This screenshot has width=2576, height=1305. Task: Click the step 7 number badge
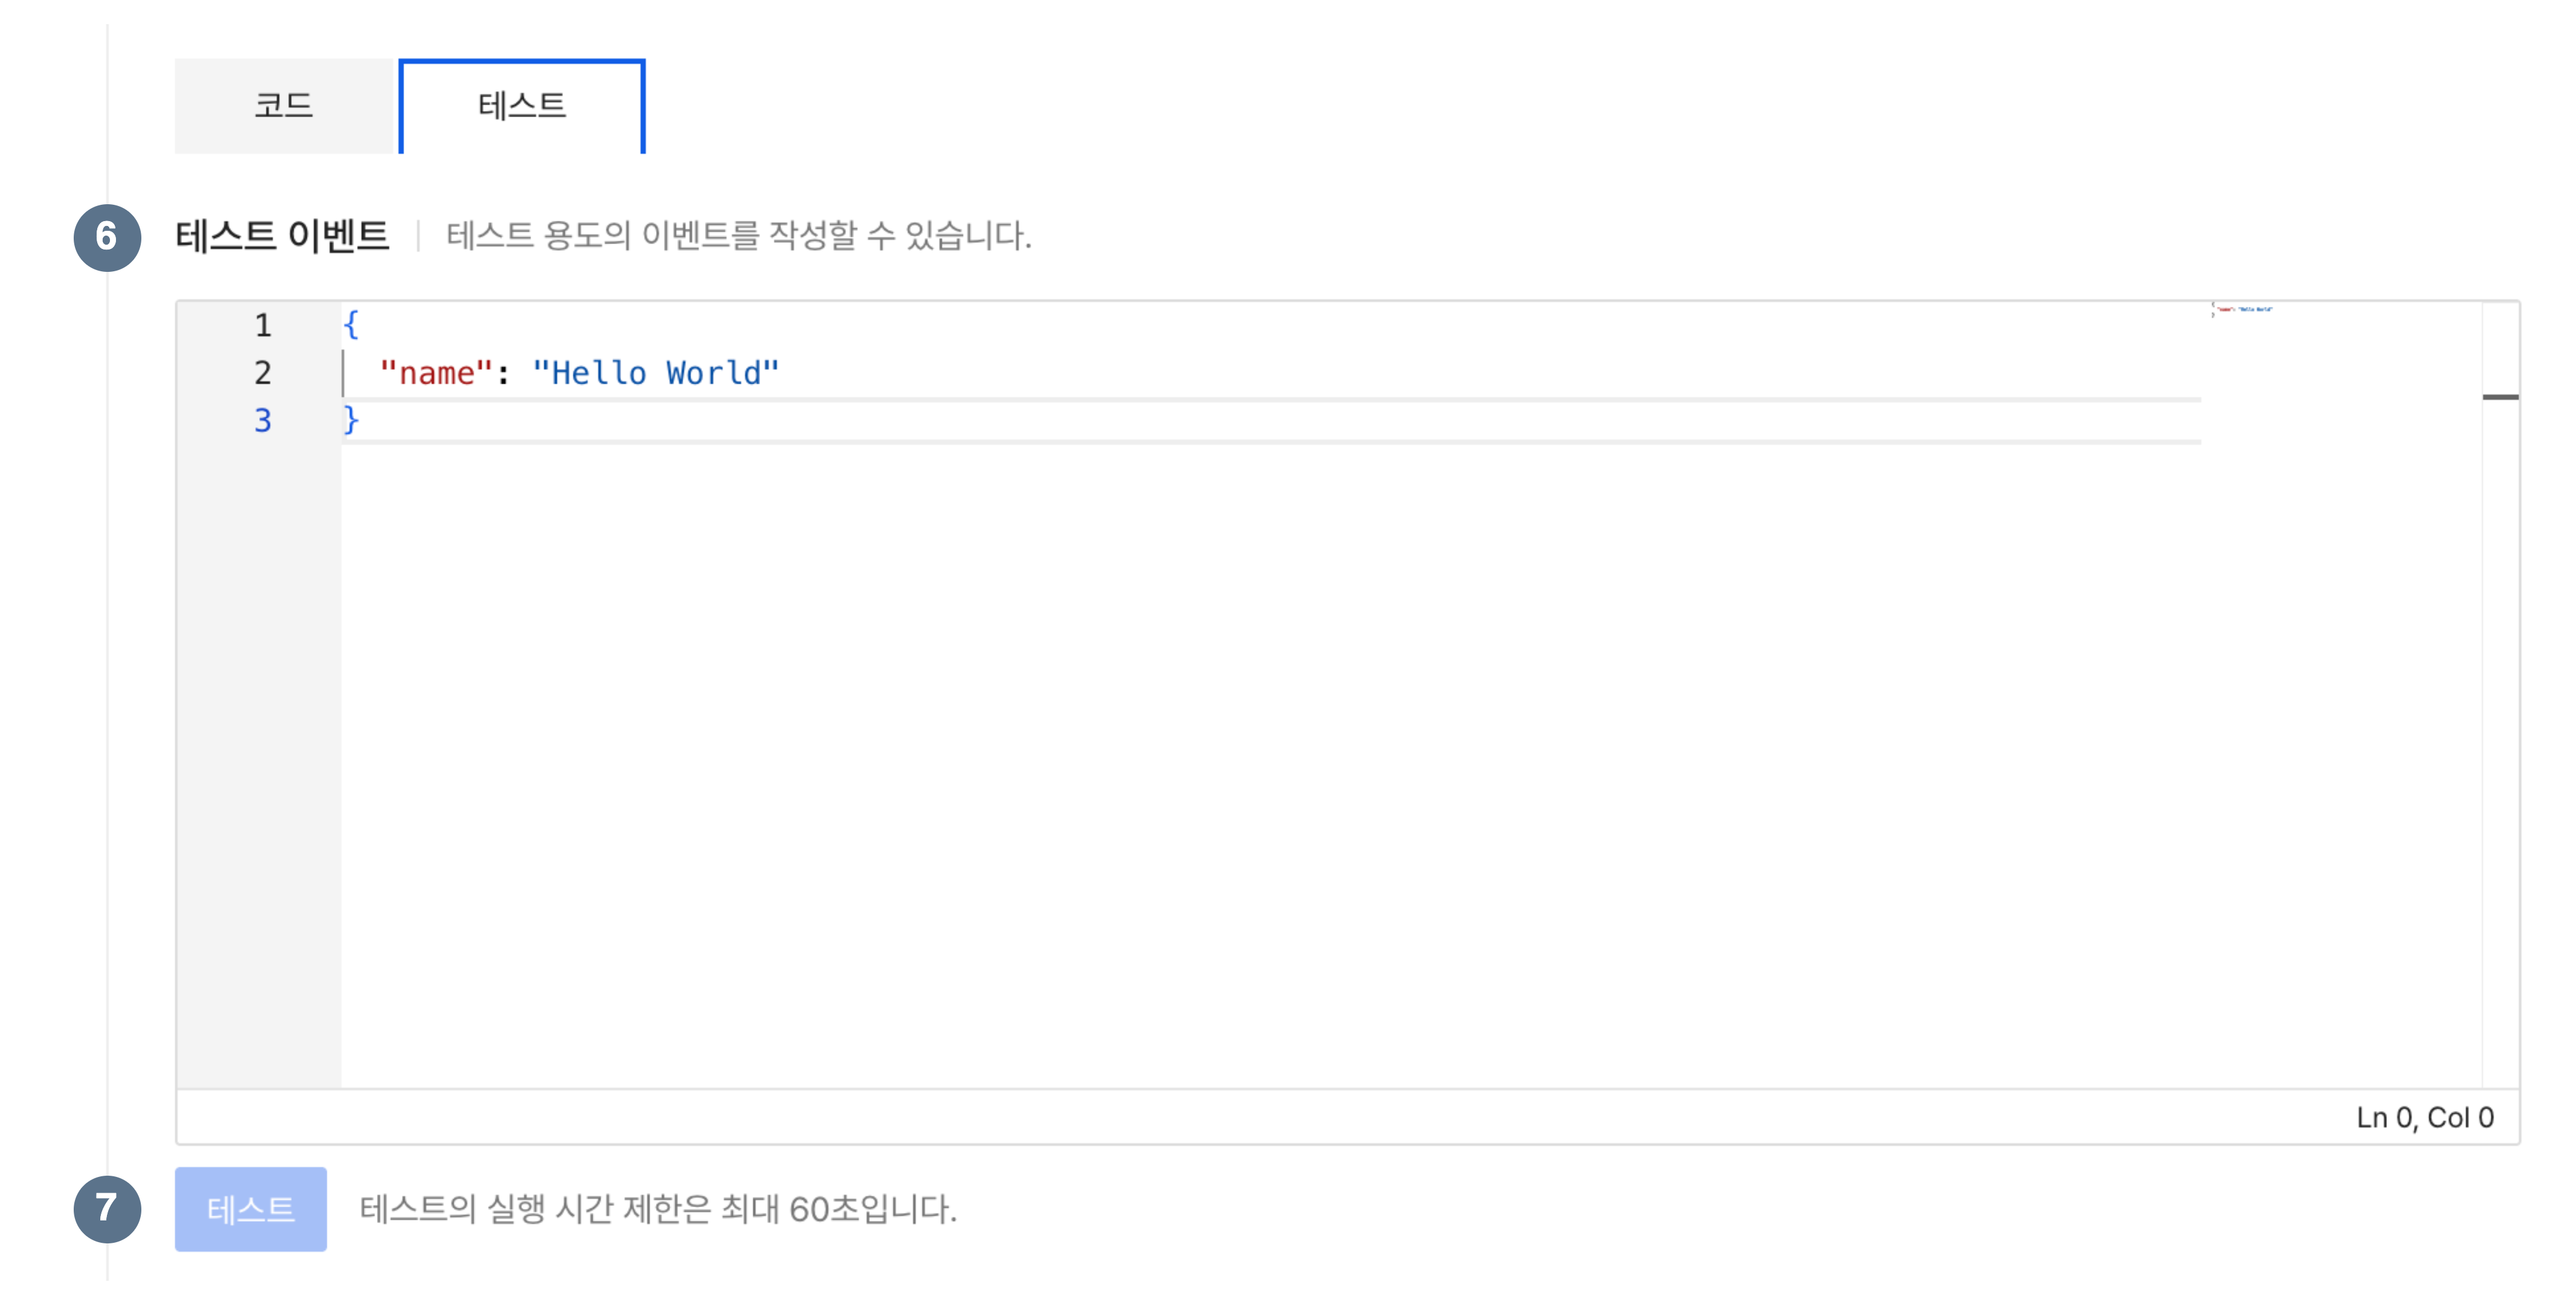coord(107,1209)
